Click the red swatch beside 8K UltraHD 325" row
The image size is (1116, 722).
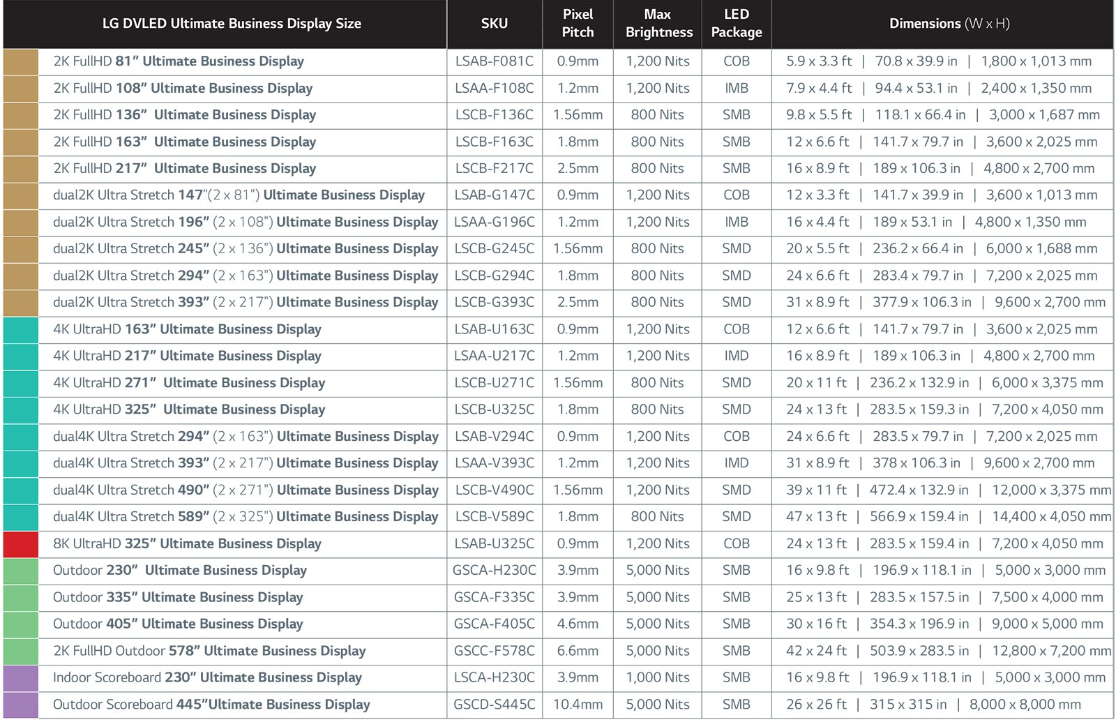tap(21, 544)
